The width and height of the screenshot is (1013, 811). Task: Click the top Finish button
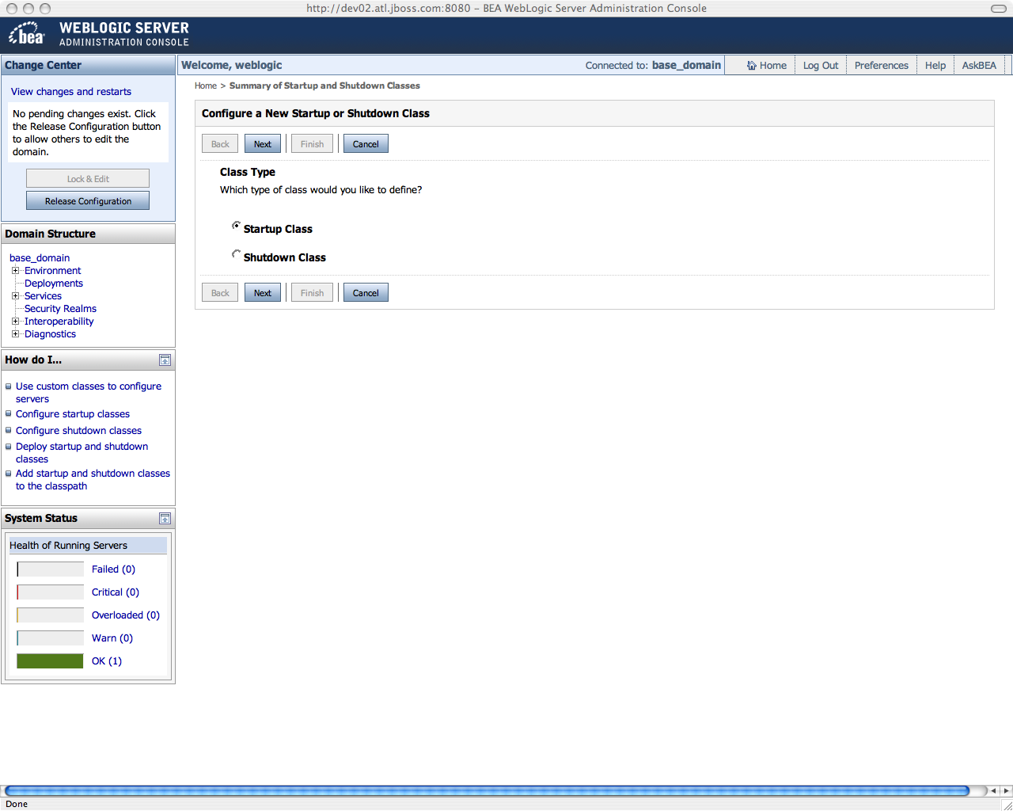[312, 144]
